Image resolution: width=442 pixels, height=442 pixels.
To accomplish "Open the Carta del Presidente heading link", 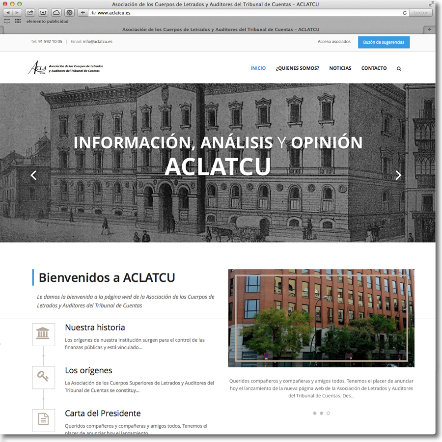I will coord(103,413).
